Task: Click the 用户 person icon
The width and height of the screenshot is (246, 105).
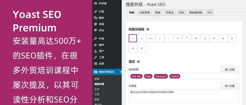Action: coord(95,51)
